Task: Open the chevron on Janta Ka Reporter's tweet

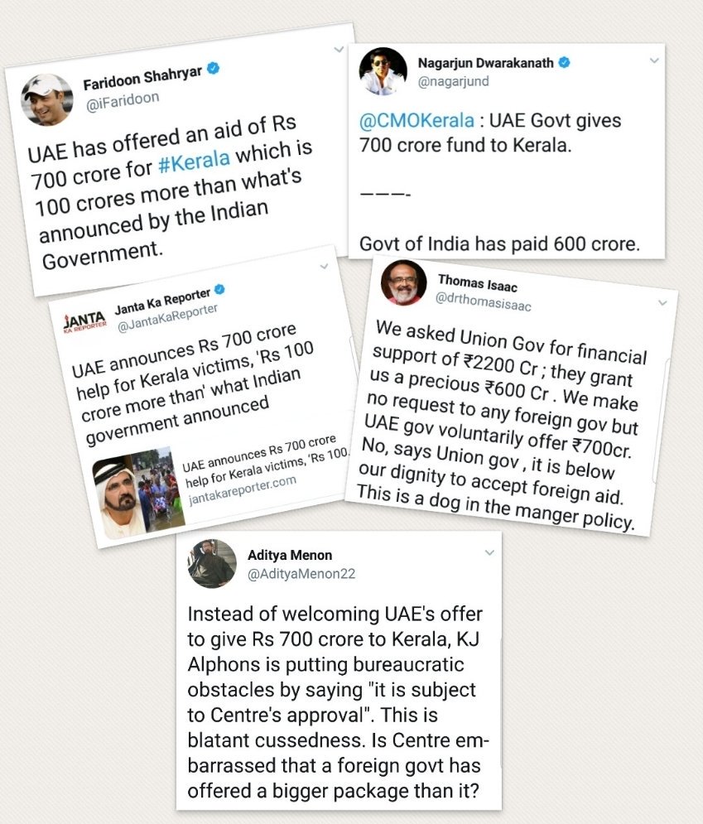Action: click(x=324, y=266)
